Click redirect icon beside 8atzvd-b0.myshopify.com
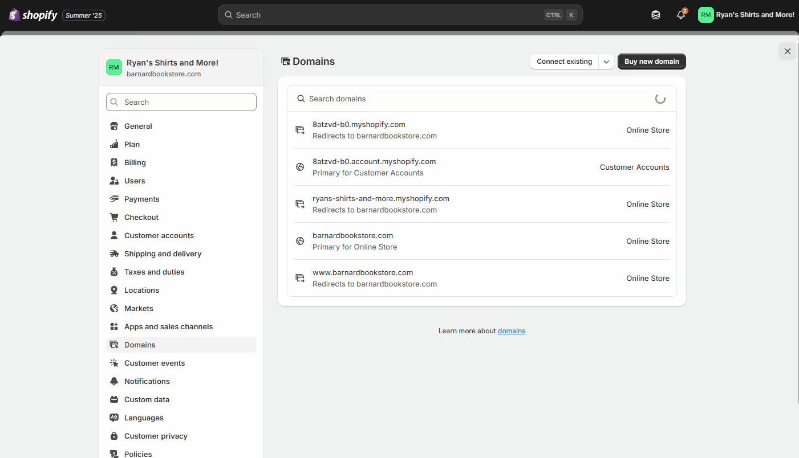Image resolution: width=799 pixels, height=458 pixels. 300,130
